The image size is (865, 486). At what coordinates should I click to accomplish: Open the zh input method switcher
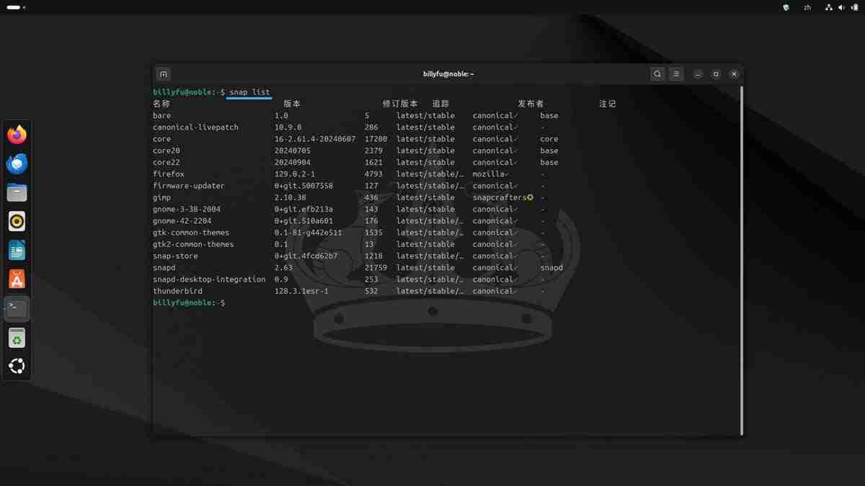[807, 7]
